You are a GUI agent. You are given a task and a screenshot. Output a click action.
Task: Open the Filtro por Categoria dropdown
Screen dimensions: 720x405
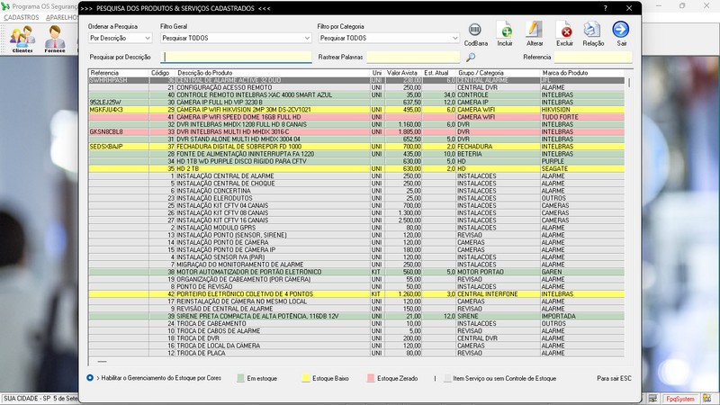pyautogui.click(x=389, y=38)
